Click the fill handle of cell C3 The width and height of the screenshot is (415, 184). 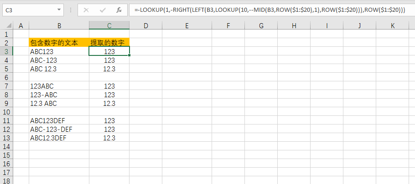point(130,56)
